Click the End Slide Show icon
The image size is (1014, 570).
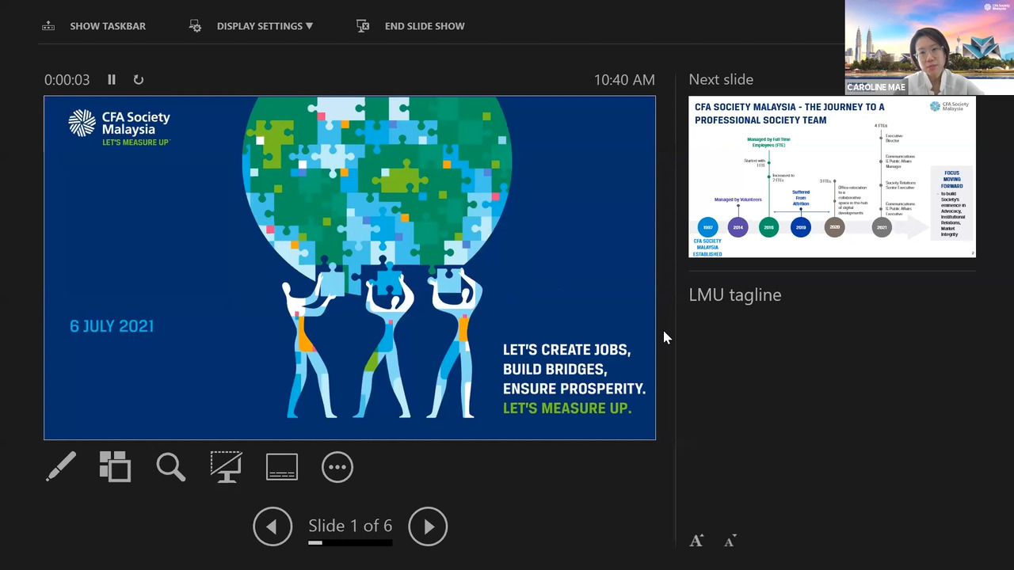tap(363, 26)
